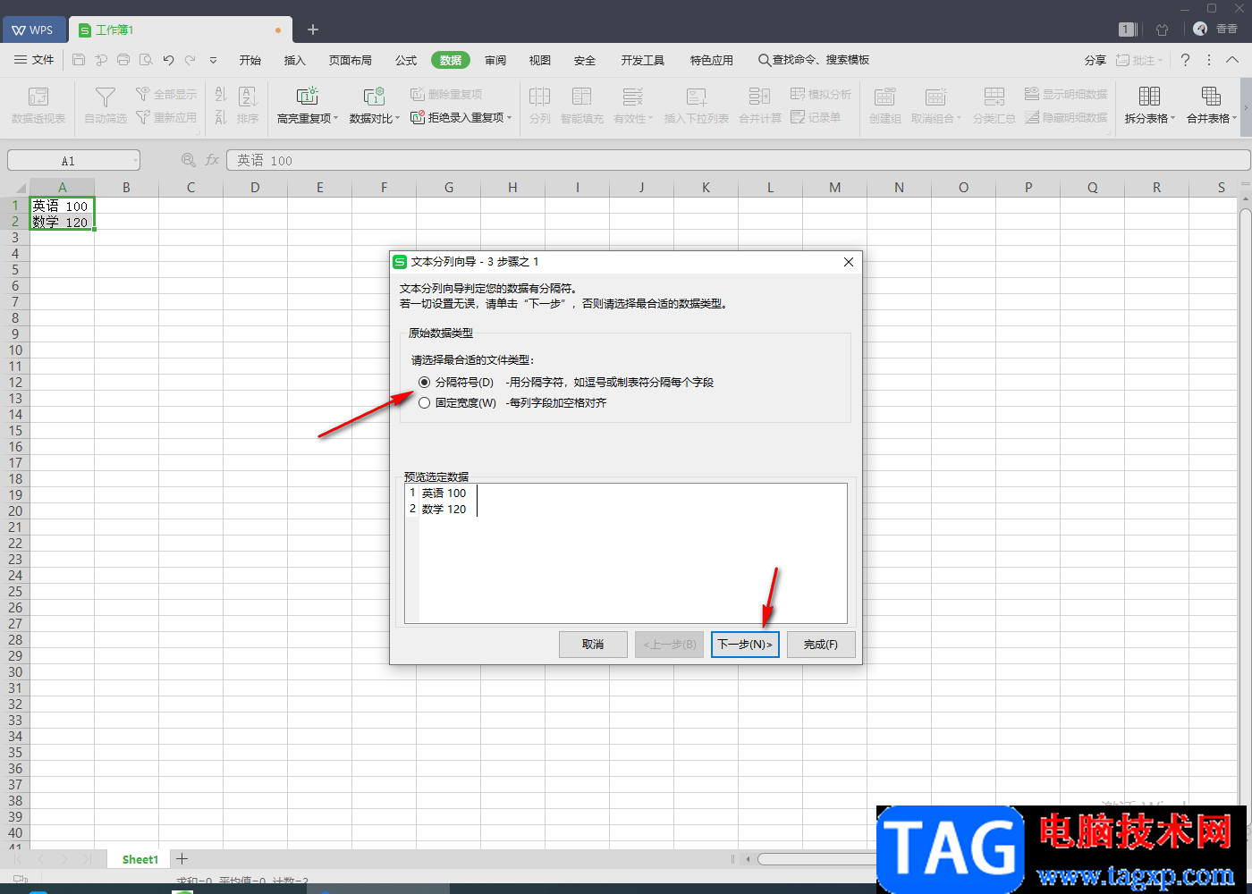Image resolution: width=1252 pixels, height=894 pixels.
Task: Click the 分列 text-to-columns icon
Action: coord(539,97)
